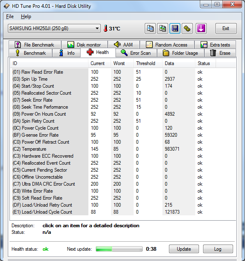Click the HD Tune app icon in title bar
Image resolution: width=245 pixels, height=261 pixels.
click(7, 6)
